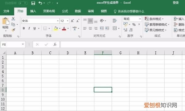
Task: Click the Format Painter brush icon
Action: (x=13, y=30)
